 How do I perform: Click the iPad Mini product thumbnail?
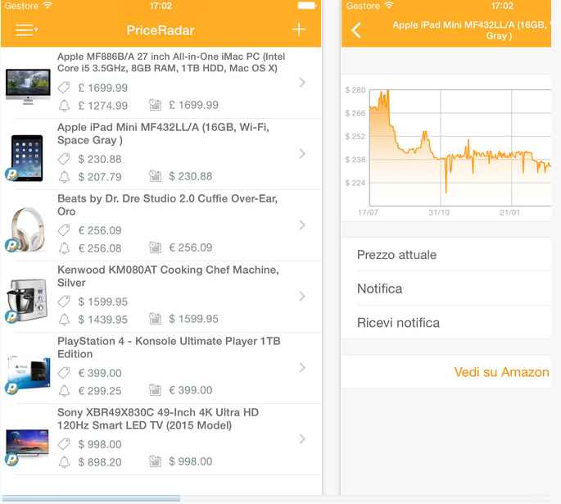pyautogui.click(x=27, y=153)
